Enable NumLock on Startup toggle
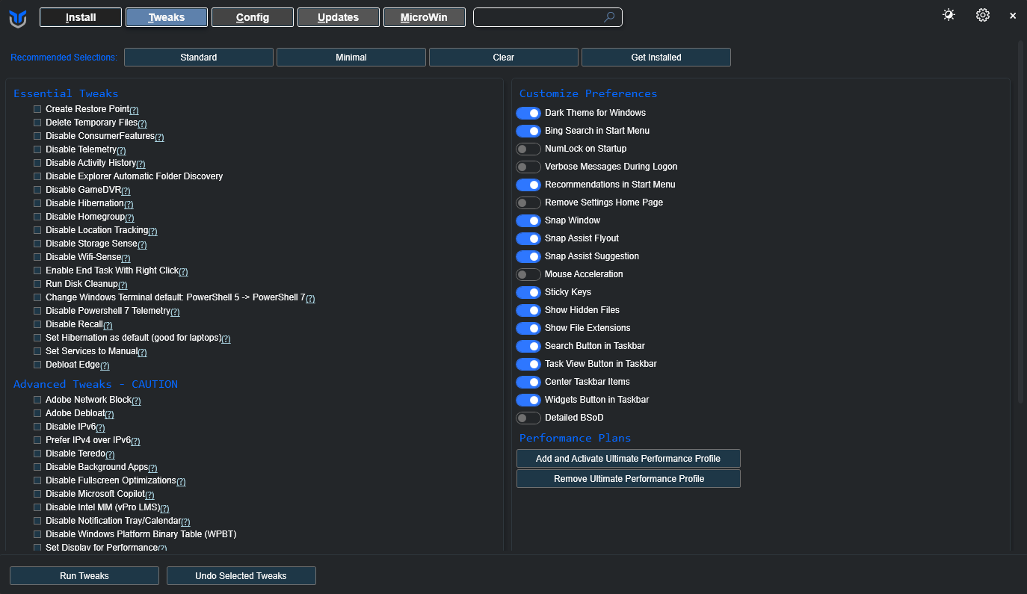 [x=528, y=149]
